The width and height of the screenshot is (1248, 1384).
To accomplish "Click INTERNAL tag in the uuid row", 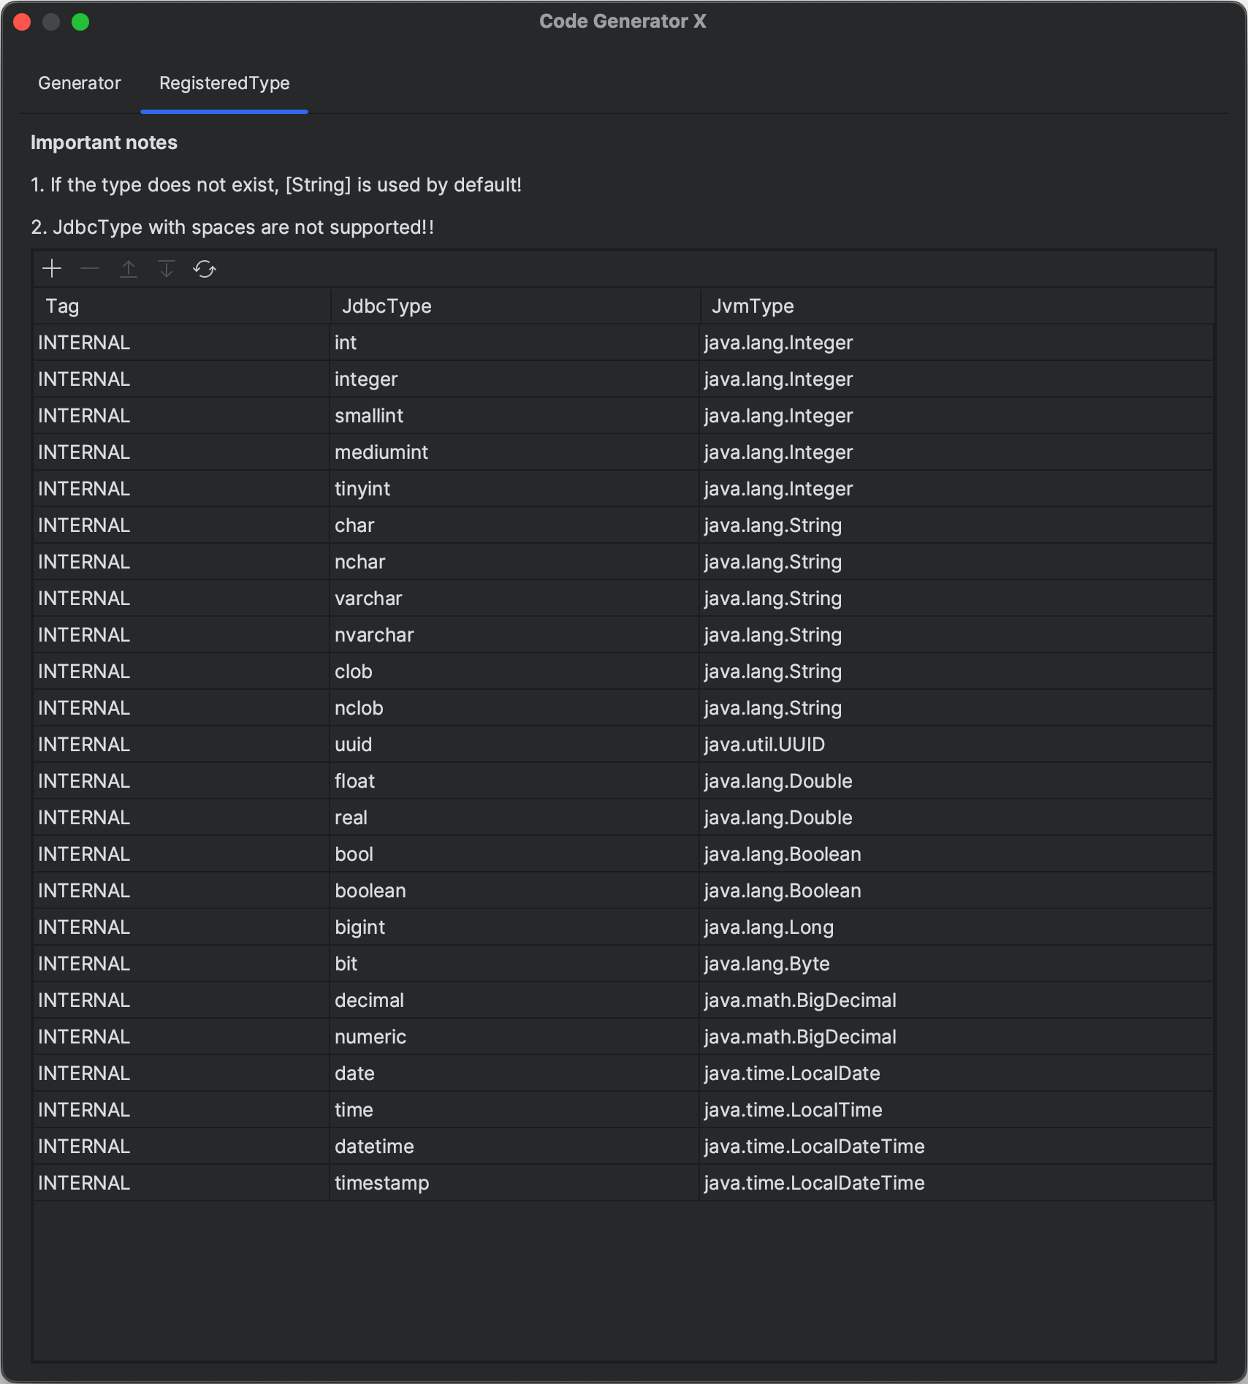I will click(181, 745).
